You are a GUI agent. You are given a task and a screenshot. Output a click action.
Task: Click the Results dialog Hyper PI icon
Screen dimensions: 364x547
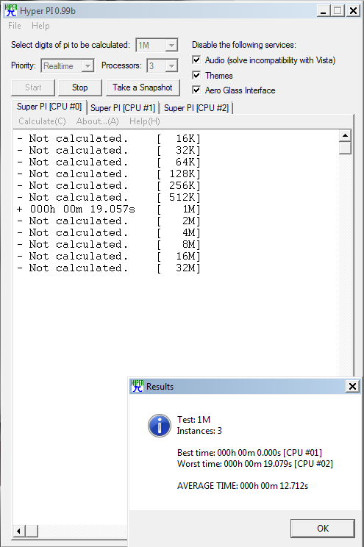(138, 386)
